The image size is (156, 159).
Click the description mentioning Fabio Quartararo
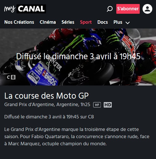click(x=77, y=136)
